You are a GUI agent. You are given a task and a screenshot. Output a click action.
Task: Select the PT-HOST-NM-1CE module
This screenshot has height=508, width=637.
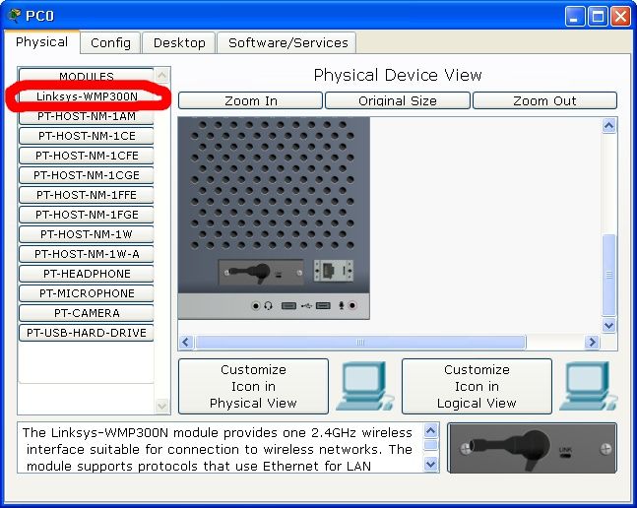86,136
